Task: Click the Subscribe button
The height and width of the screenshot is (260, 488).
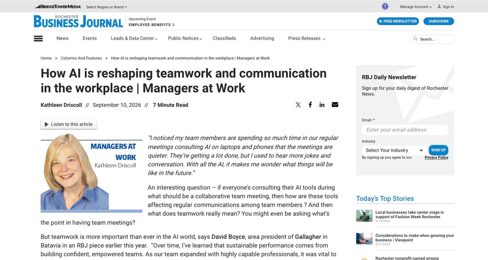Action: point(438,21)
